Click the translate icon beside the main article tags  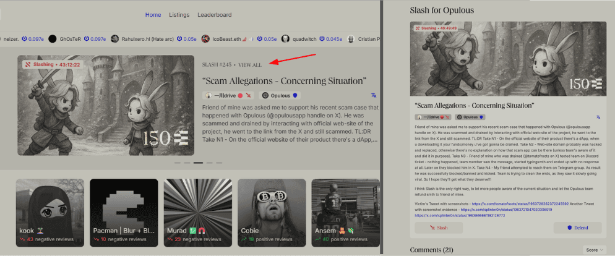point(373,96)
